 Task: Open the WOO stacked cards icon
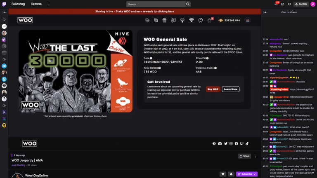point(156,20)
